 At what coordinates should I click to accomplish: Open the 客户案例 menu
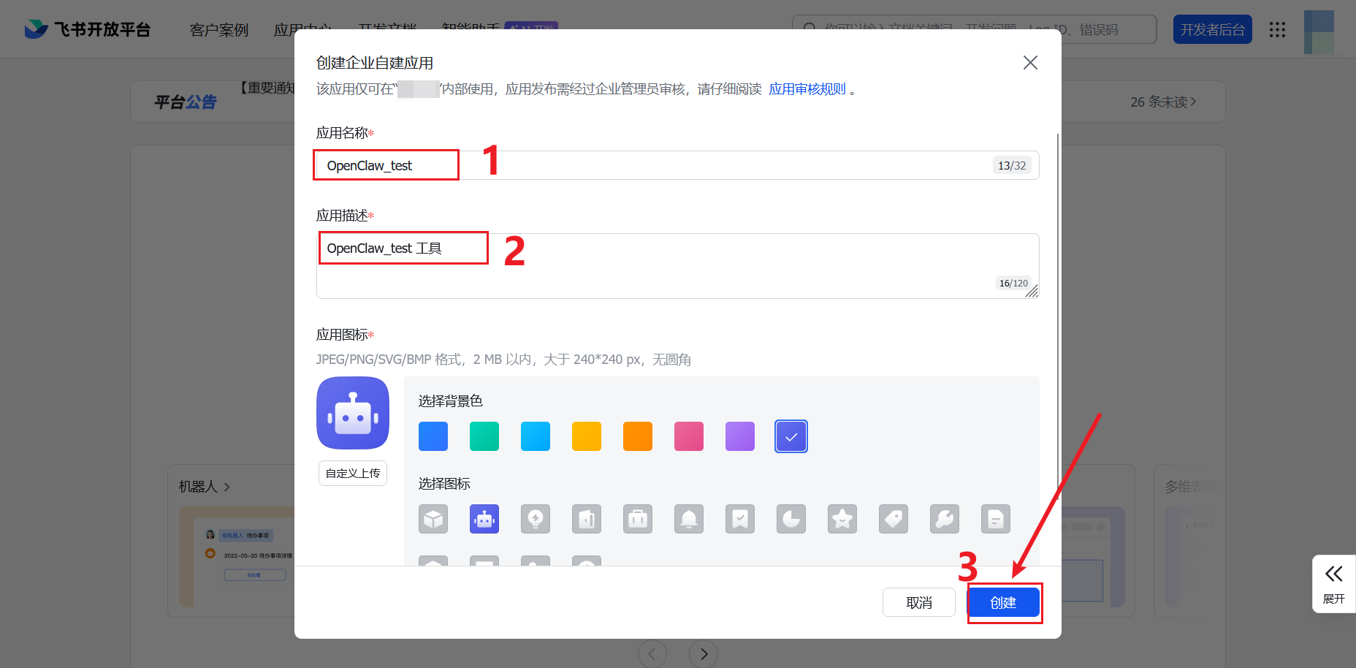pos(218,30)
